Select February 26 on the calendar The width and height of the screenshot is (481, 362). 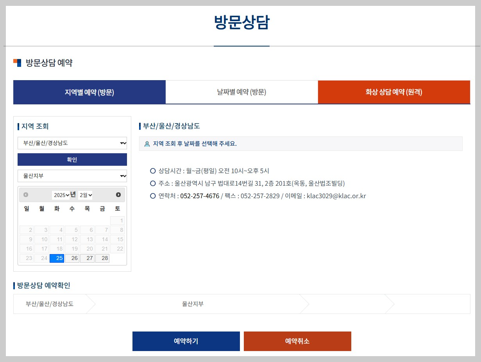pos(72,258)
